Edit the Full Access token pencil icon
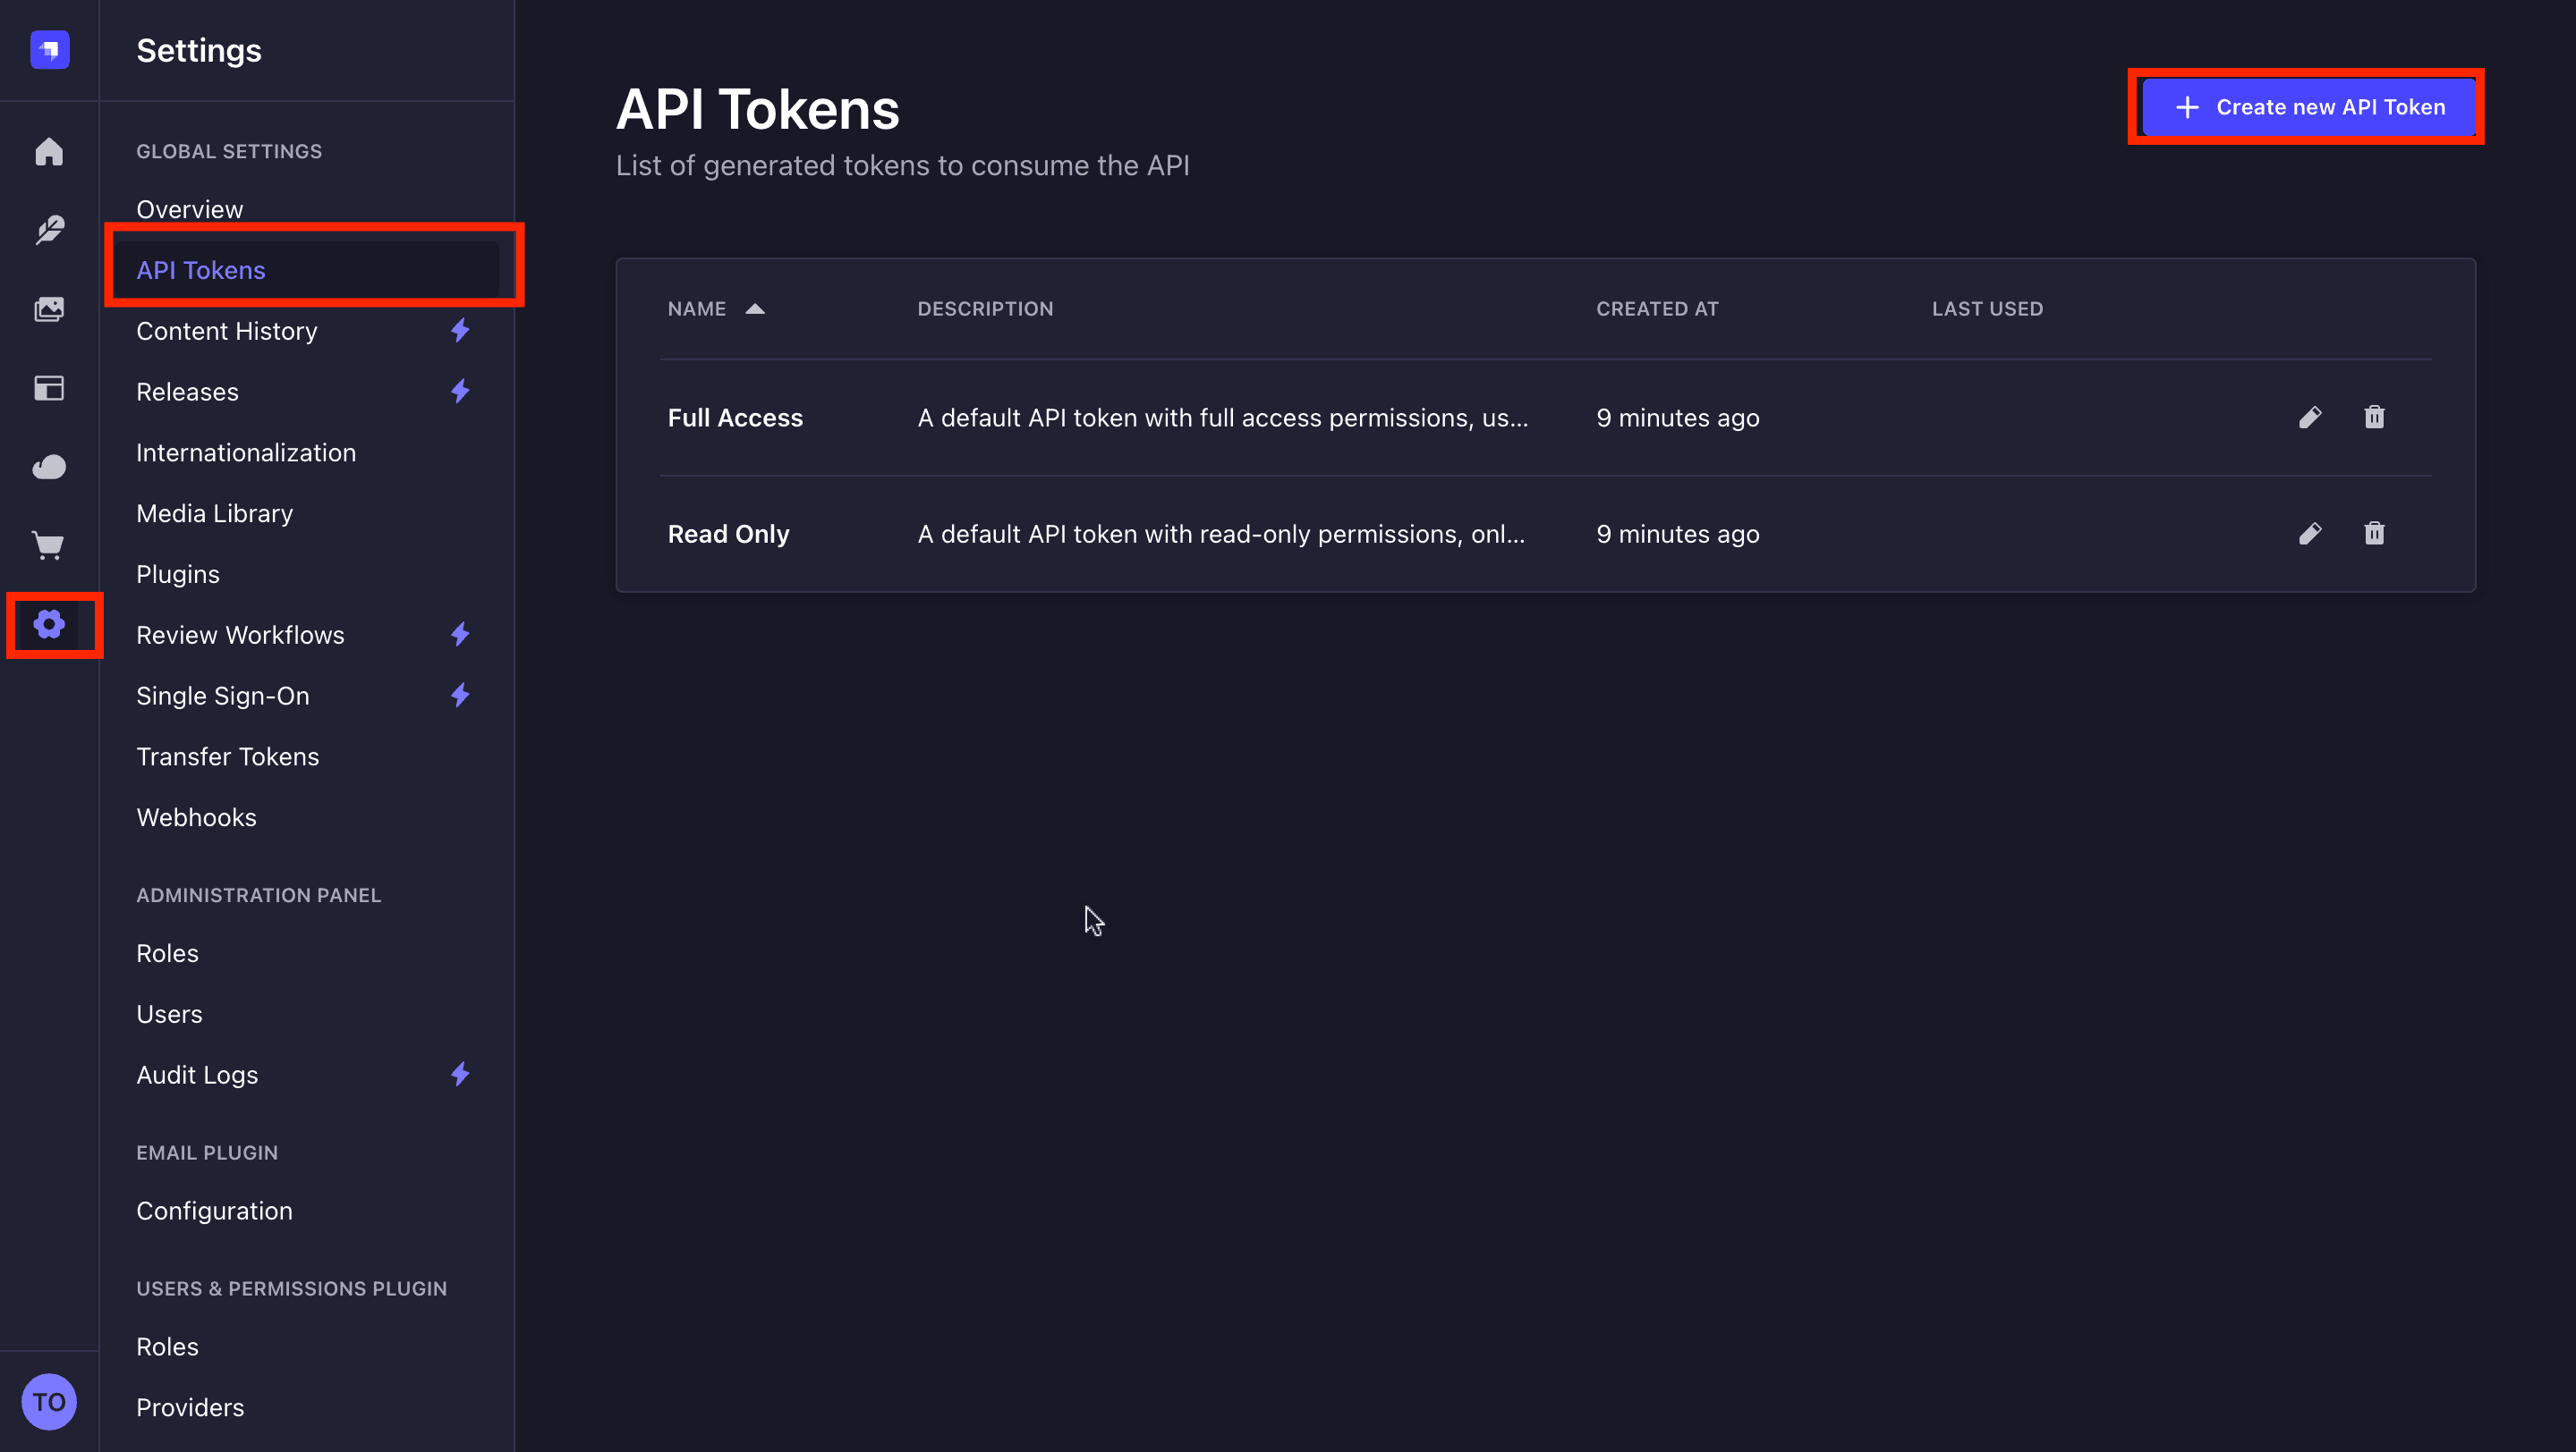Screen dimensions: 2576x1452 (2310, 418)
